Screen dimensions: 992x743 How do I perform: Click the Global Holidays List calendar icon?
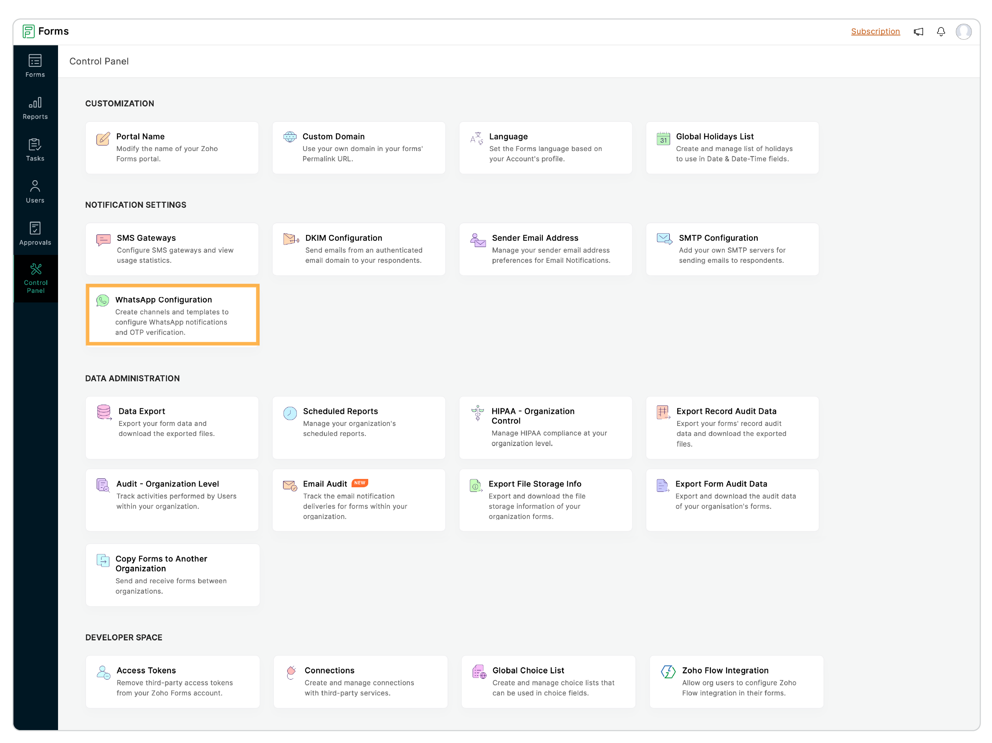663,139
